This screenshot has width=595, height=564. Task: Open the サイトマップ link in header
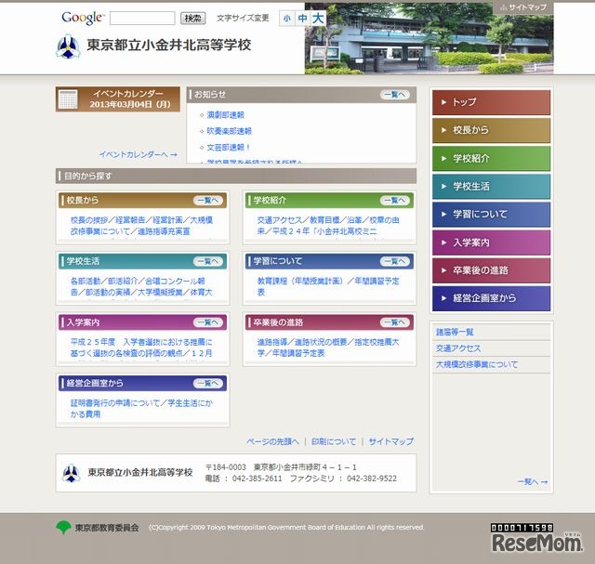[523, 7]
